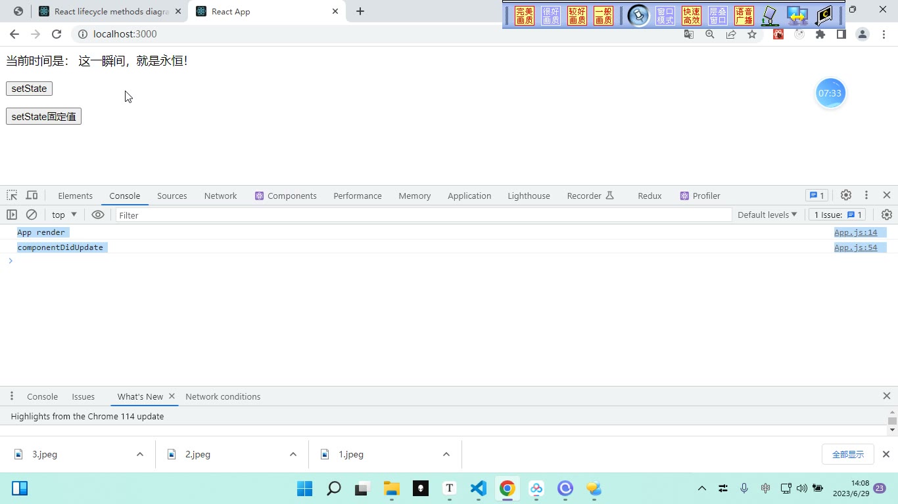Click the setState固定值 button
The image size is (898, 504).
[x=43, y=117]
